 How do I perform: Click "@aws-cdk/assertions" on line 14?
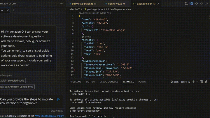[x=99, y=64]
